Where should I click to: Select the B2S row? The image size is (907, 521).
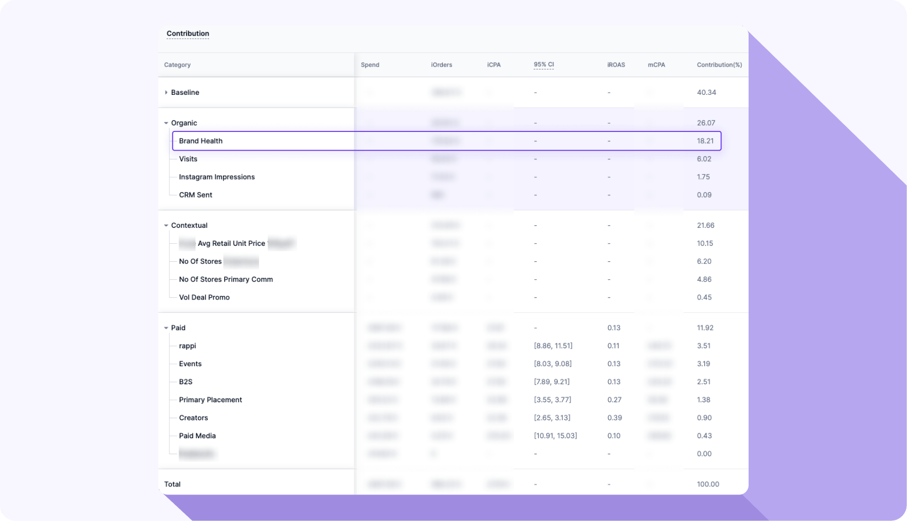453,382
